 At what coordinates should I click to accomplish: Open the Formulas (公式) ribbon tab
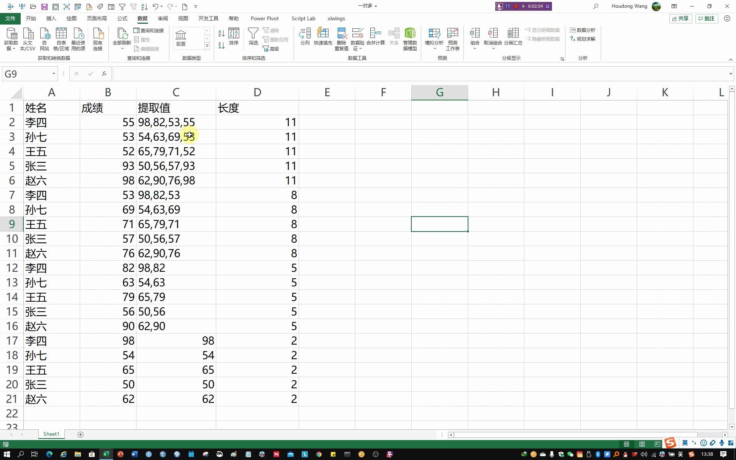pyautogui.click(x=122, y=18)
